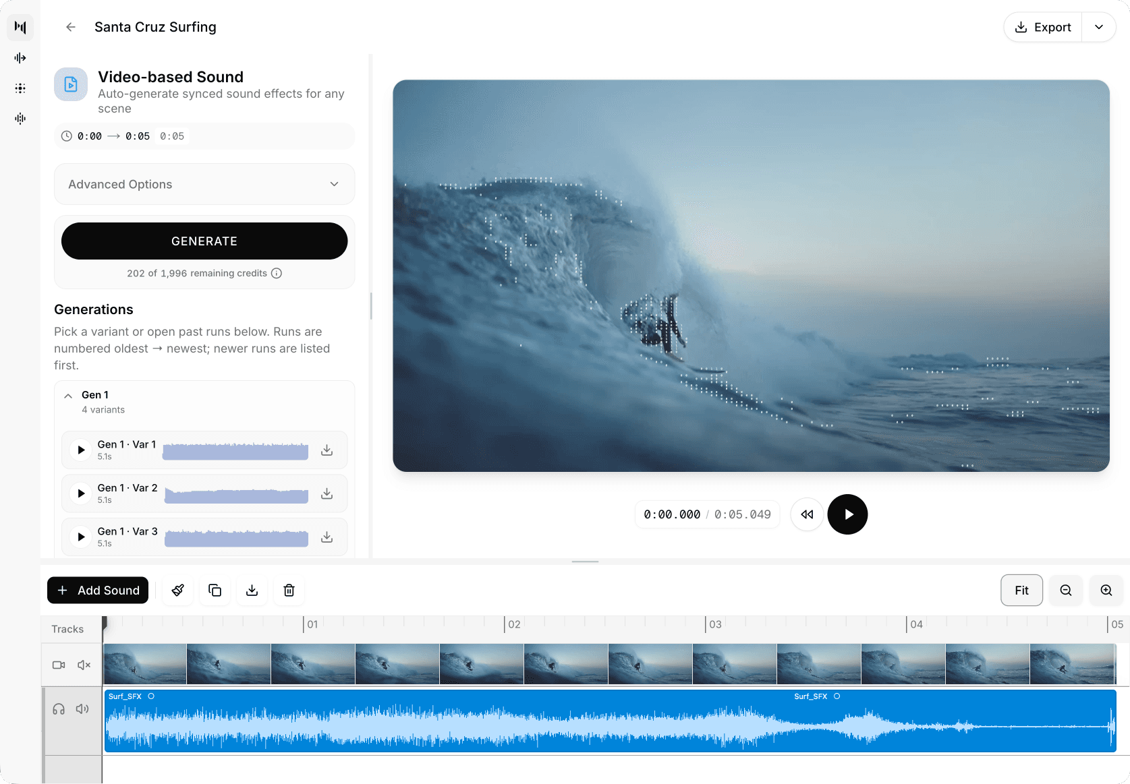
Task: Open the Export options dropdown arrow
Action: pos(1099,27)
